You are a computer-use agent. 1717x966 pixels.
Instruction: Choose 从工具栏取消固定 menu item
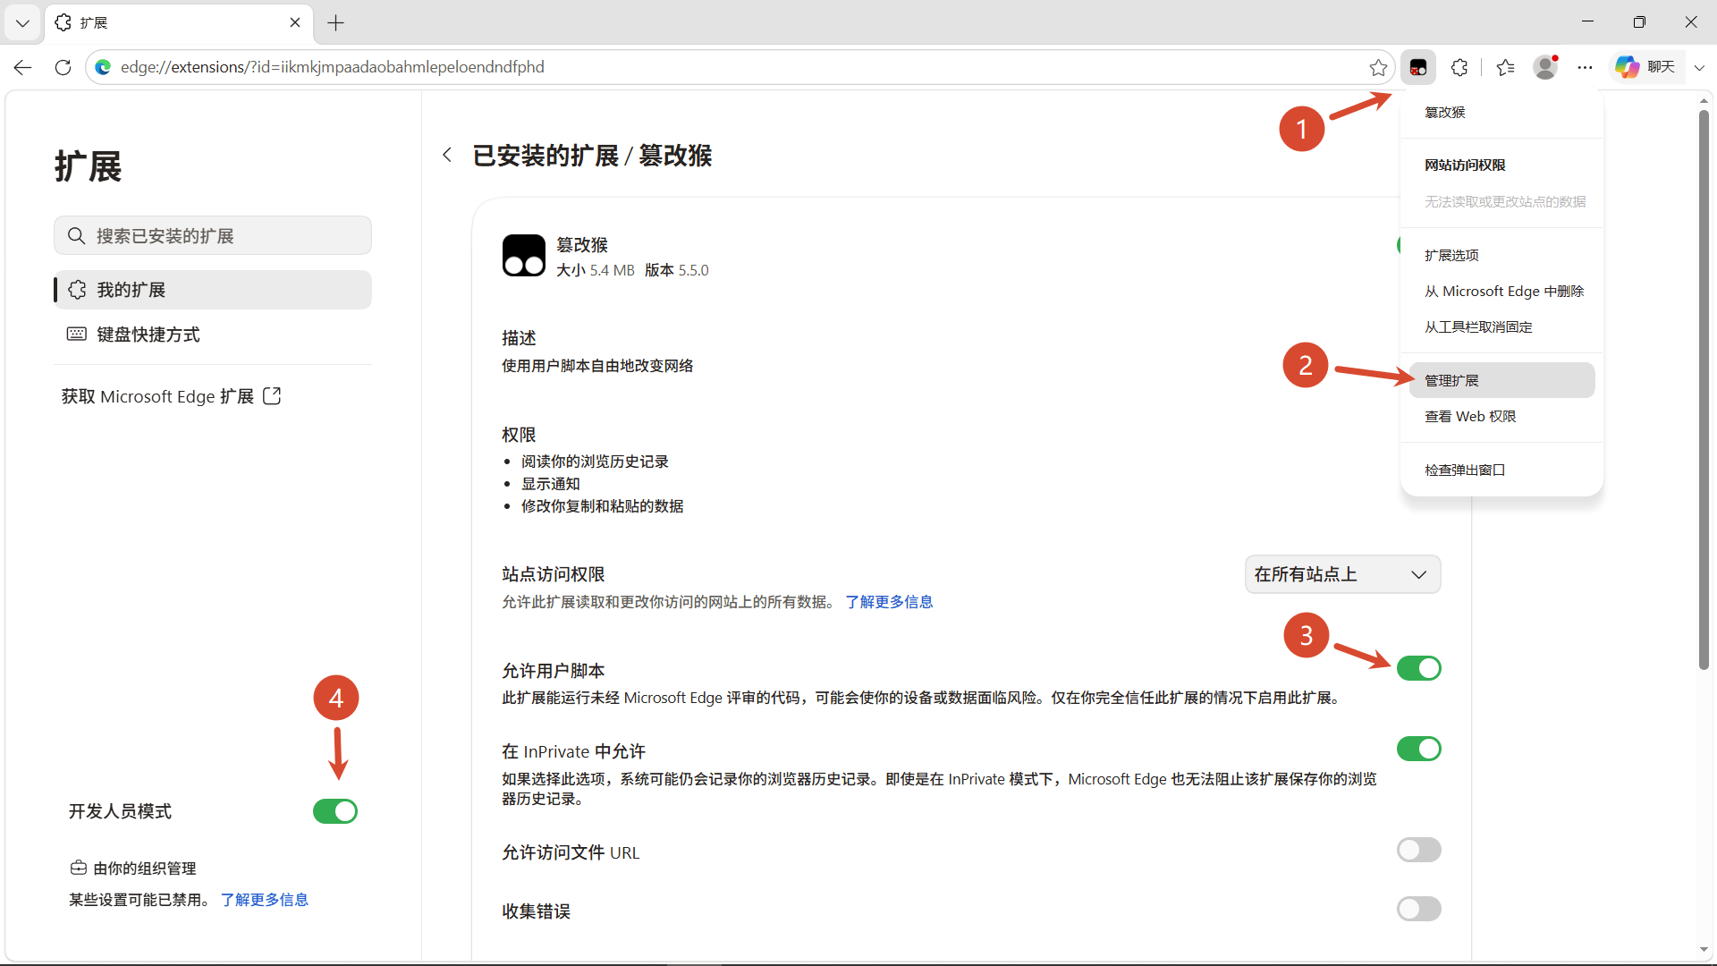click(x=1501, y=326)
